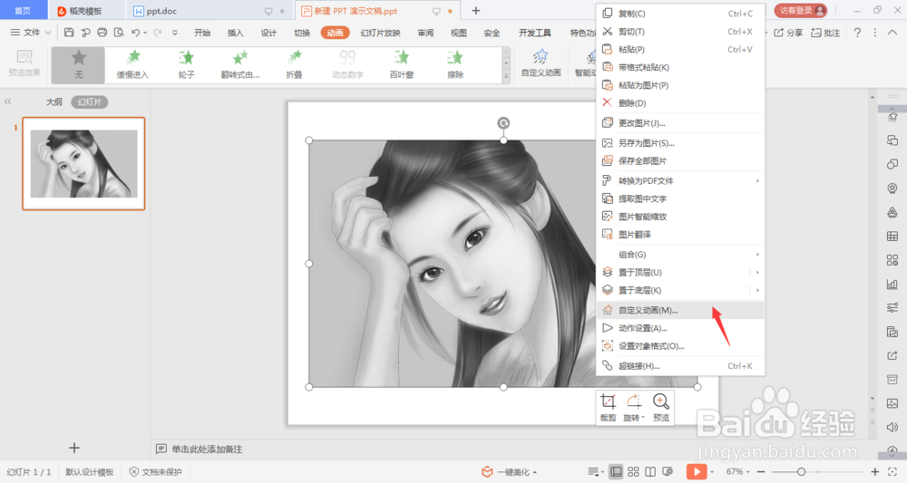Click the 分享 share button
The width and height of the screenshot is (907, 483).
tap(788, 33)
